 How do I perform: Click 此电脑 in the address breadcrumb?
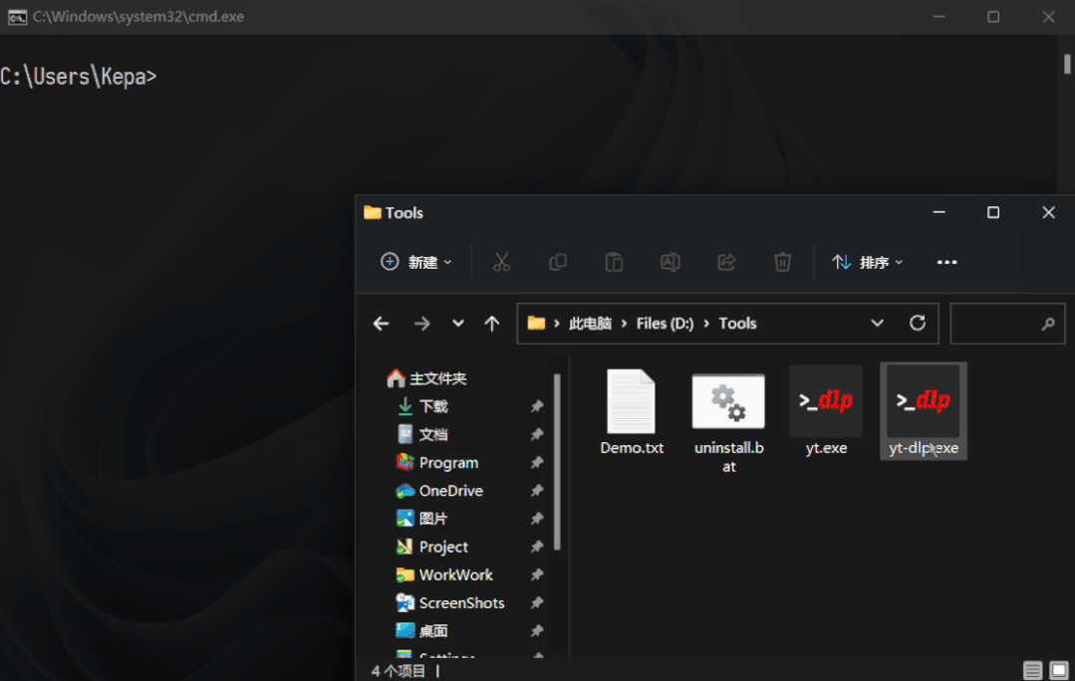tap(590, 324)
